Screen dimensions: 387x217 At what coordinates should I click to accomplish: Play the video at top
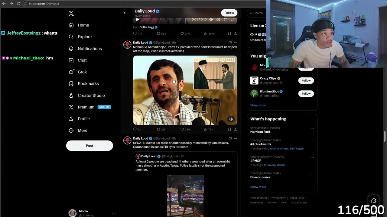coord(137,20)
